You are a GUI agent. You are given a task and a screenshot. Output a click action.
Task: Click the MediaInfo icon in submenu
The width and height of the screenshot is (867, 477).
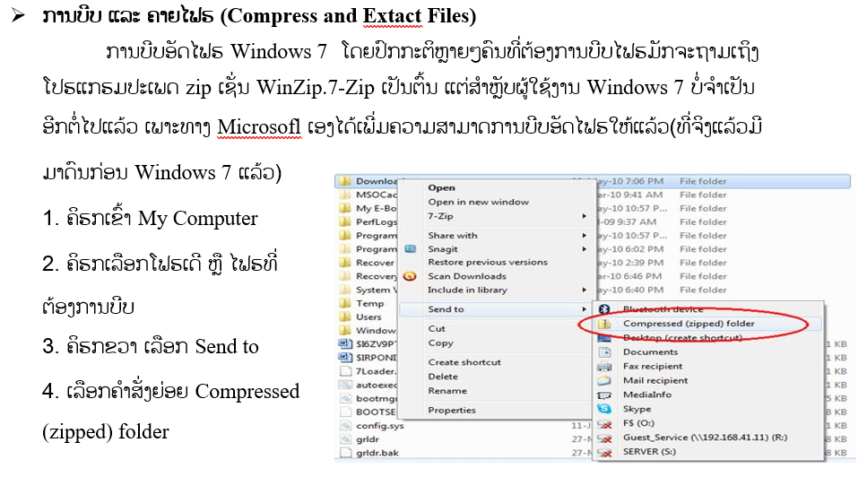[x=605, y=395]
